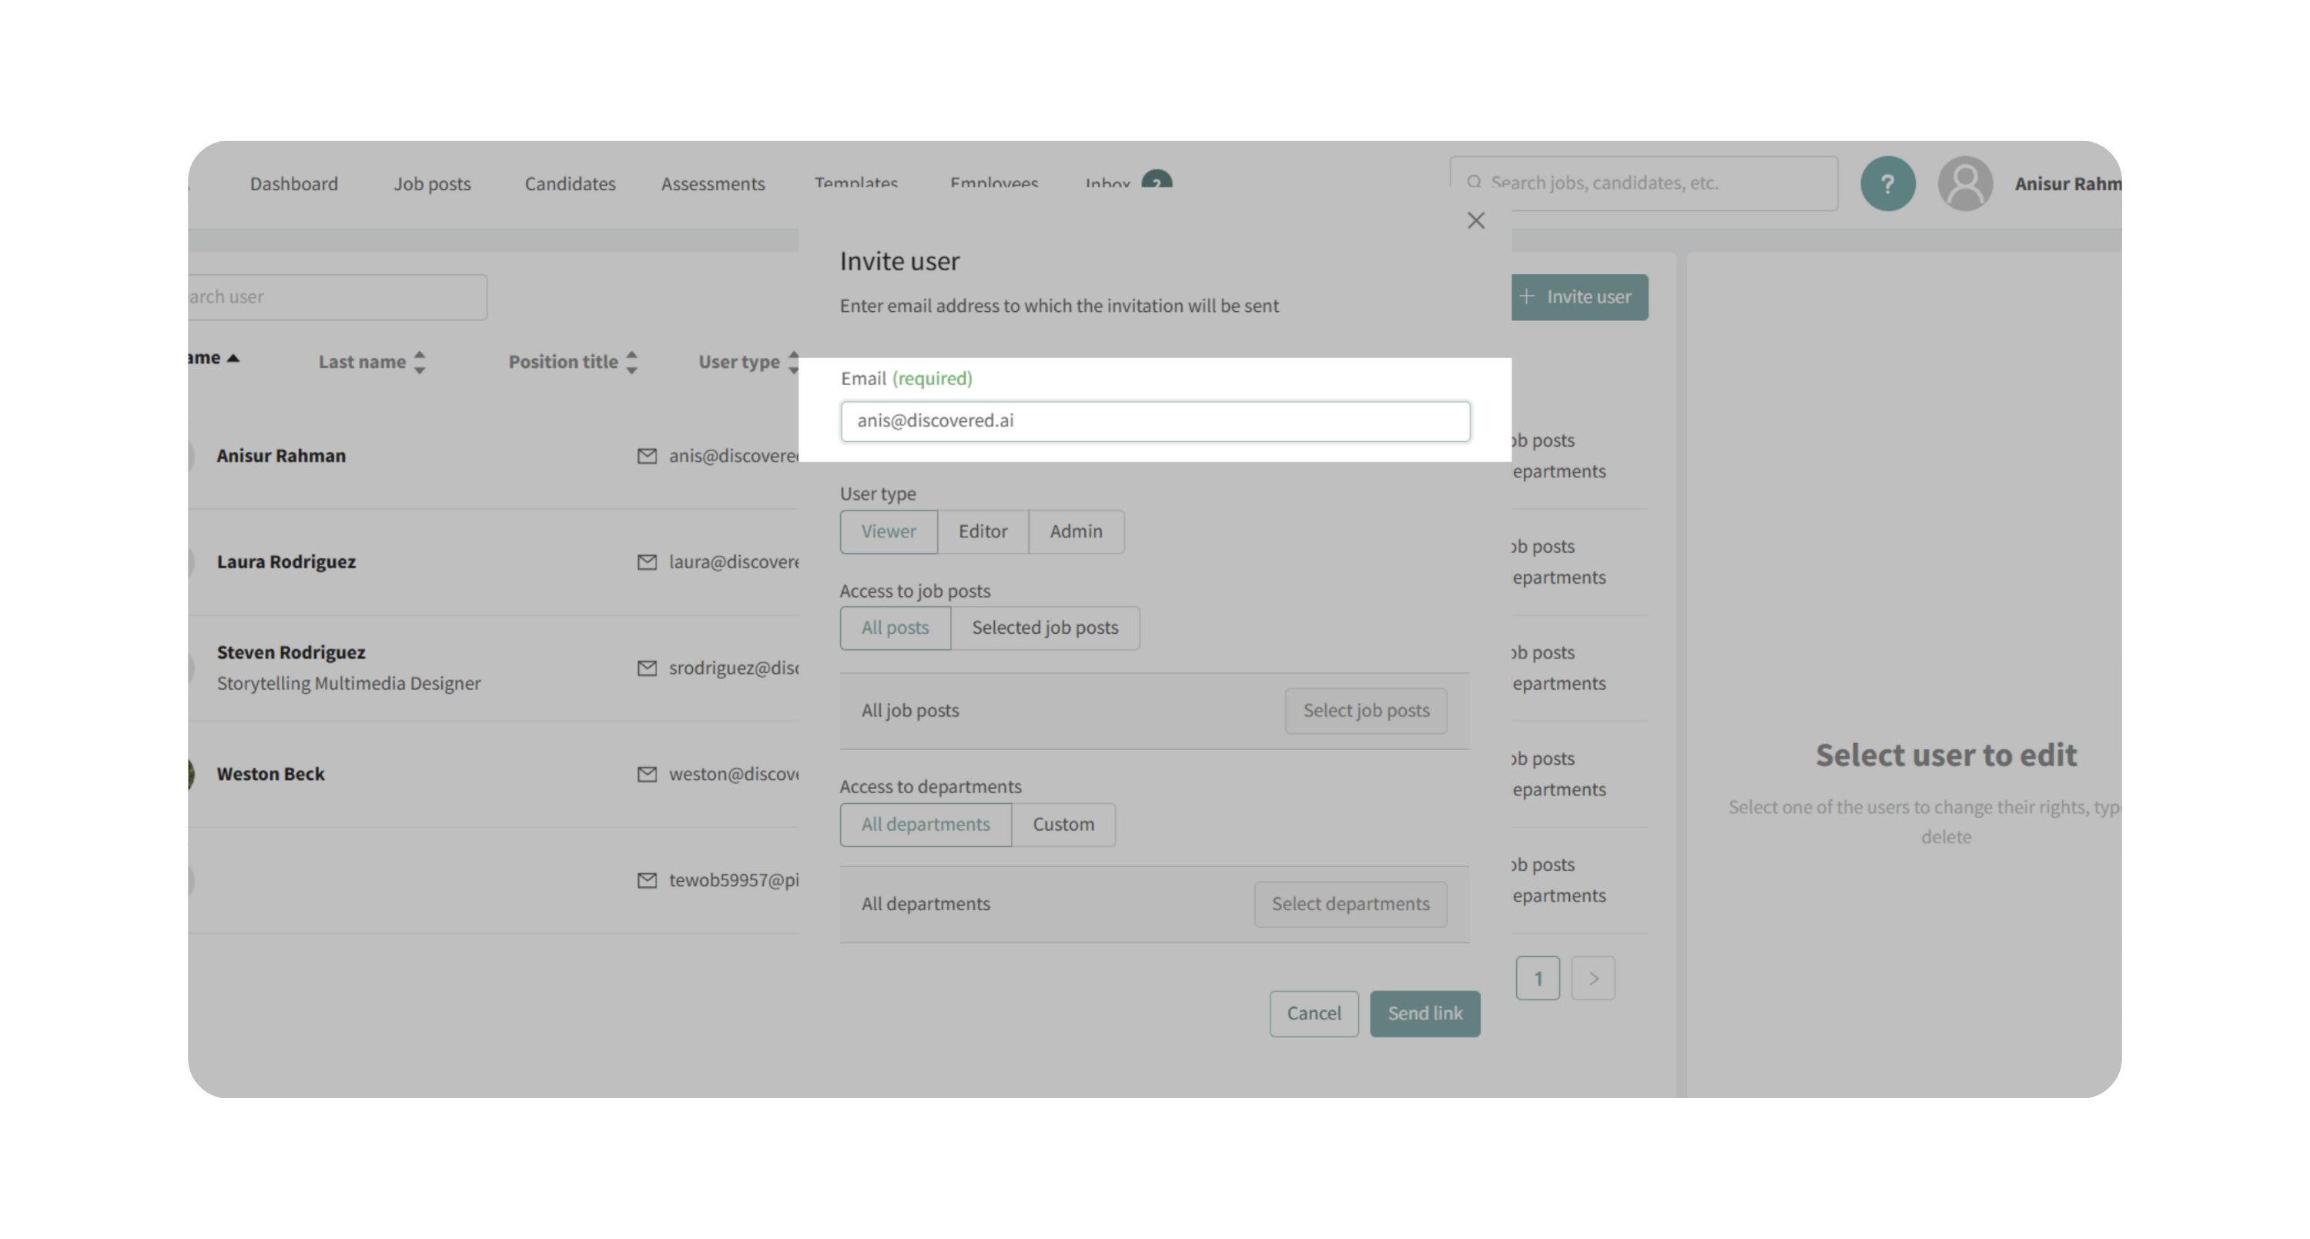Screen dimensions: 2310x1239
Task: Sort ascending by first name column arrow
Action: 233,358
